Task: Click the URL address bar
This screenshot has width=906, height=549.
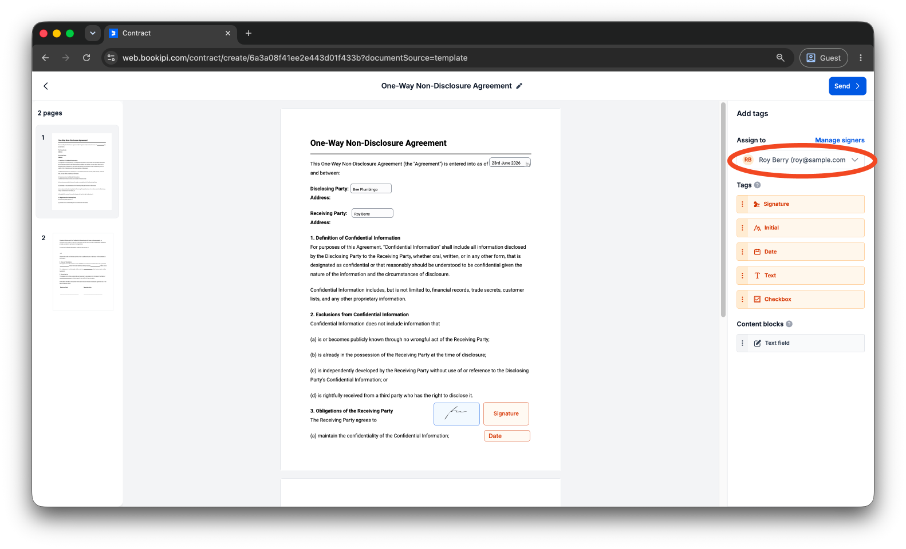Action: click(x=447, y=58)
